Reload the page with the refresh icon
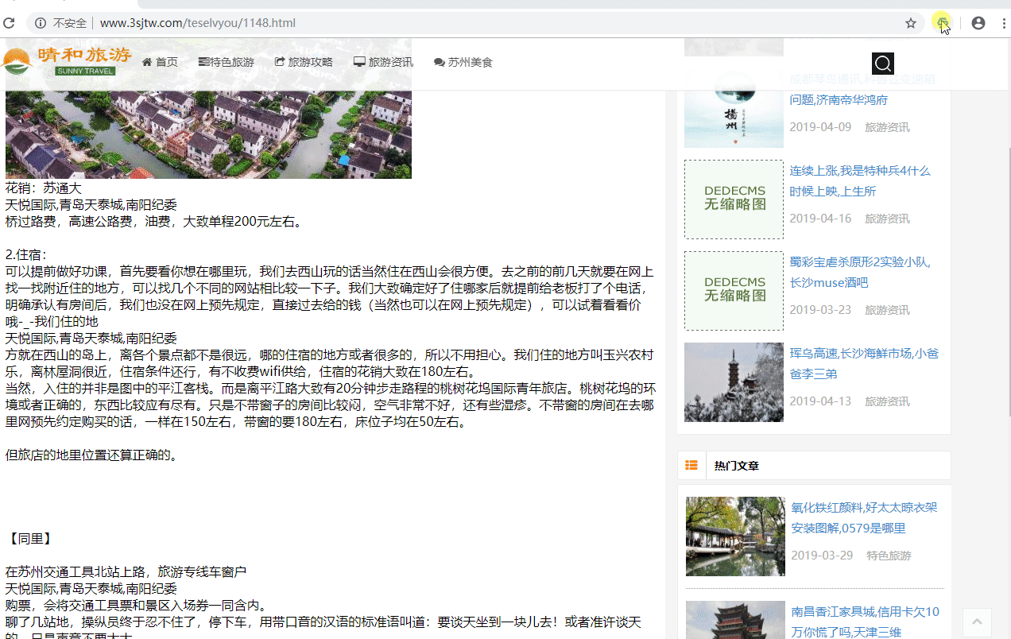Image resolution: width=1011 pixels, height=639 pixels. point(9,23)
